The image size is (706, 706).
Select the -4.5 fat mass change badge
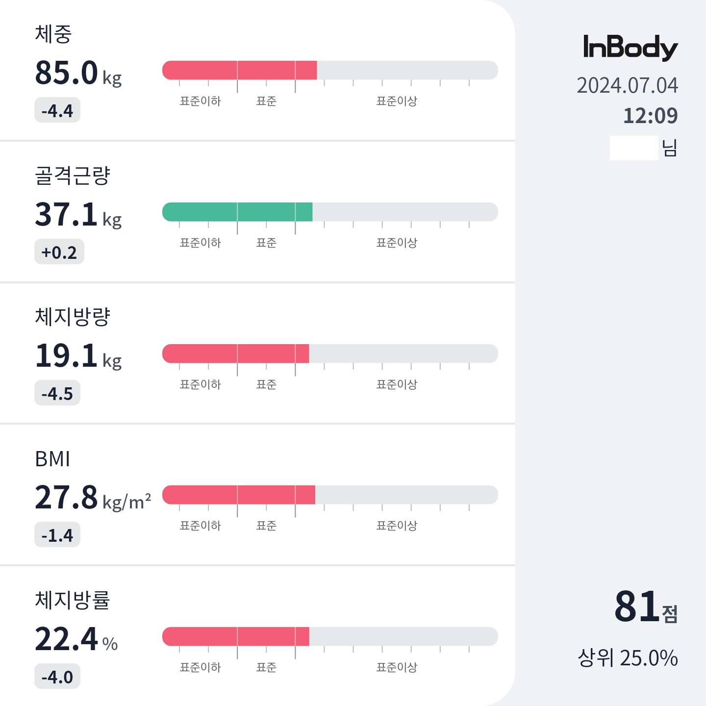57,393
